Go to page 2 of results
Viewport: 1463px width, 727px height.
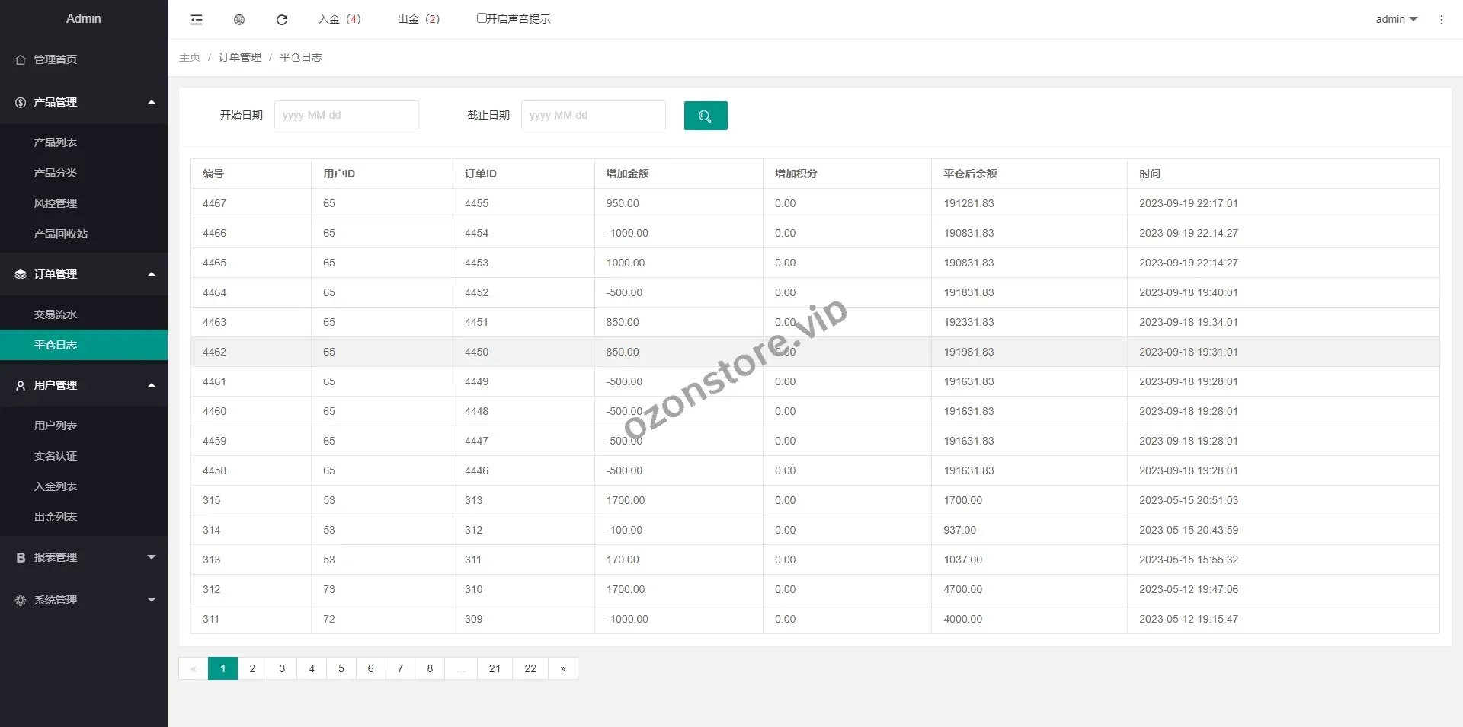pyautogui.click(x=252, y=668)
